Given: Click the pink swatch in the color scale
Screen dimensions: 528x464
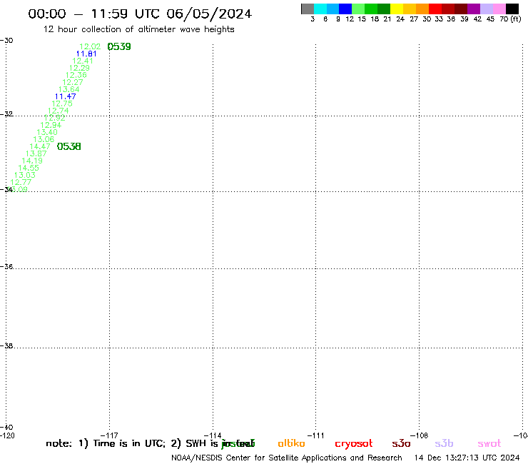Looking at the screenshot, I should [499, 9].
